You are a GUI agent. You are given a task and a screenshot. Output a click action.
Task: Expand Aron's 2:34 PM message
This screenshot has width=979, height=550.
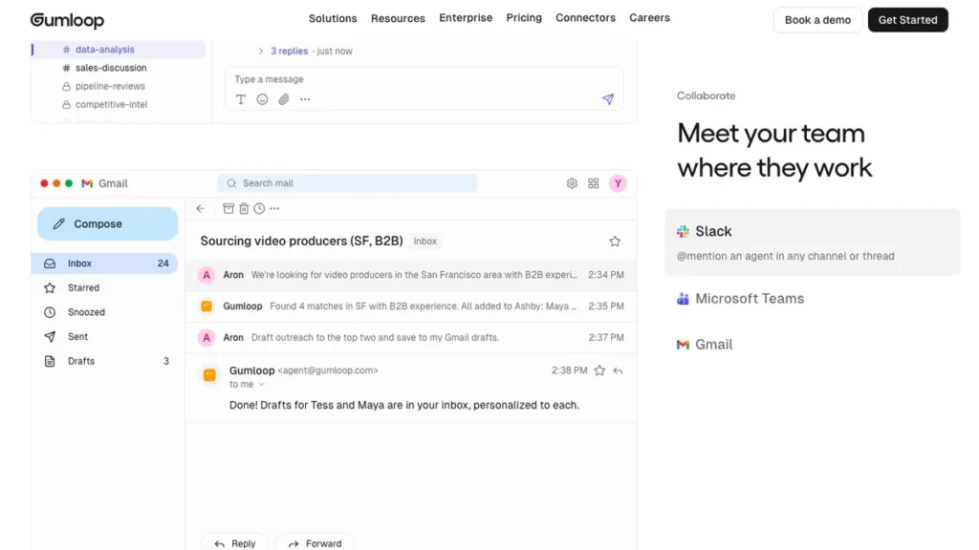click(411, 275)
